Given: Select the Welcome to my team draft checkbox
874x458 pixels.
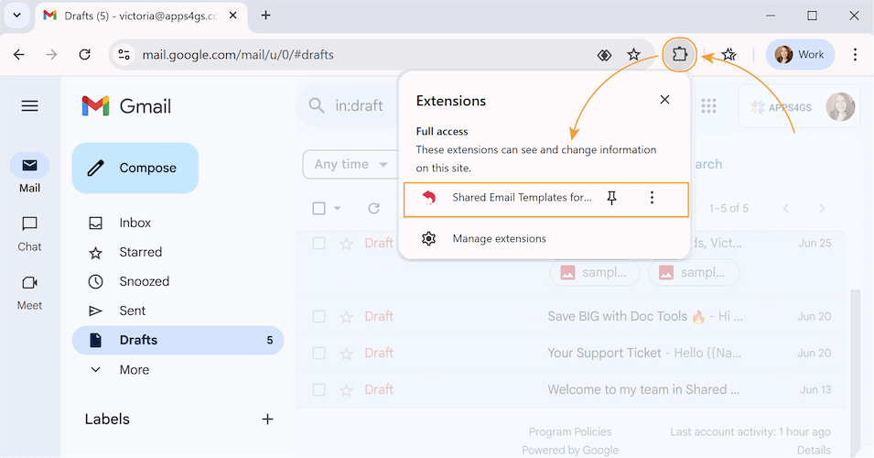Looking at the screenshot, I should coord(318,389).
